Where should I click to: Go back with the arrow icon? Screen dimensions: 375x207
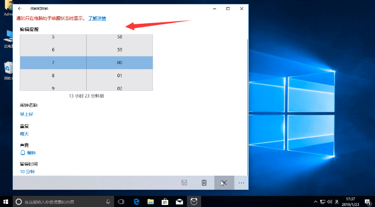point(20,9)
